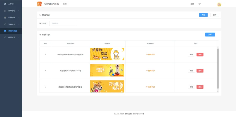Go to 首页 in the top navigation
This screenshot has height=117, width=236.
(64, 4)
